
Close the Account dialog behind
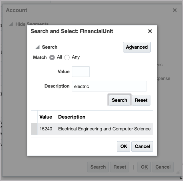coord(175,10)
